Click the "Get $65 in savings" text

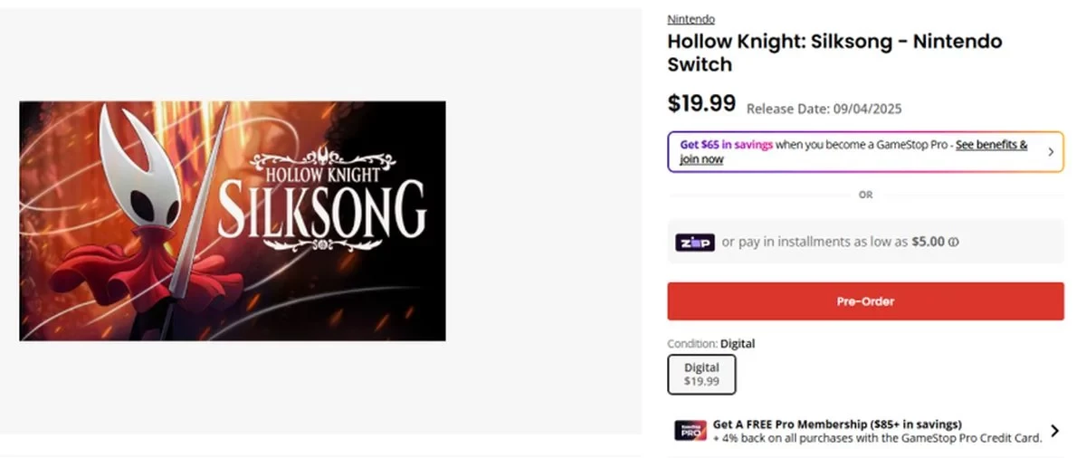pyautogui.click(x=725, y=145)
